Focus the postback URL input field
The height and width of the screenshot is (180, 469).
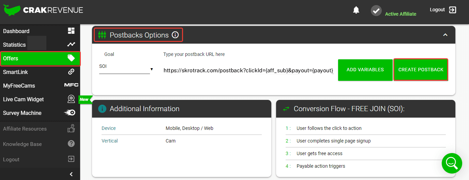coord(248,70)
